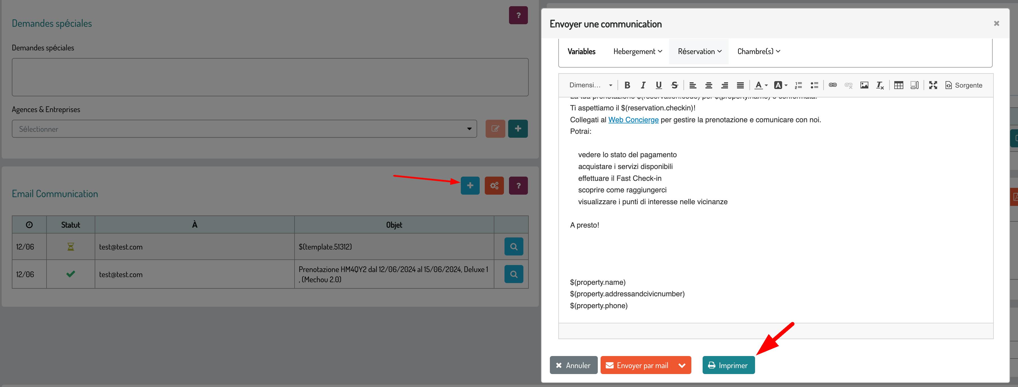Open the Dimensione font size dropdown
Image resolution: width=1018 pixels, height=387 pixels.
click(590, 85)
